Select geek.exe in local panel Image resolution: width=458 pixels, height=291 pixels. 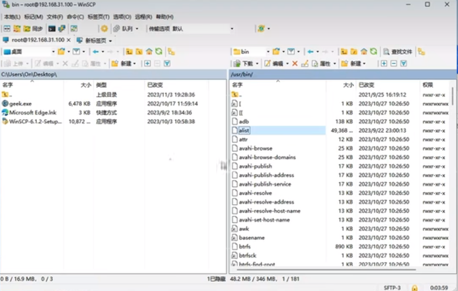pyautogui.click(x=20, y=103)
